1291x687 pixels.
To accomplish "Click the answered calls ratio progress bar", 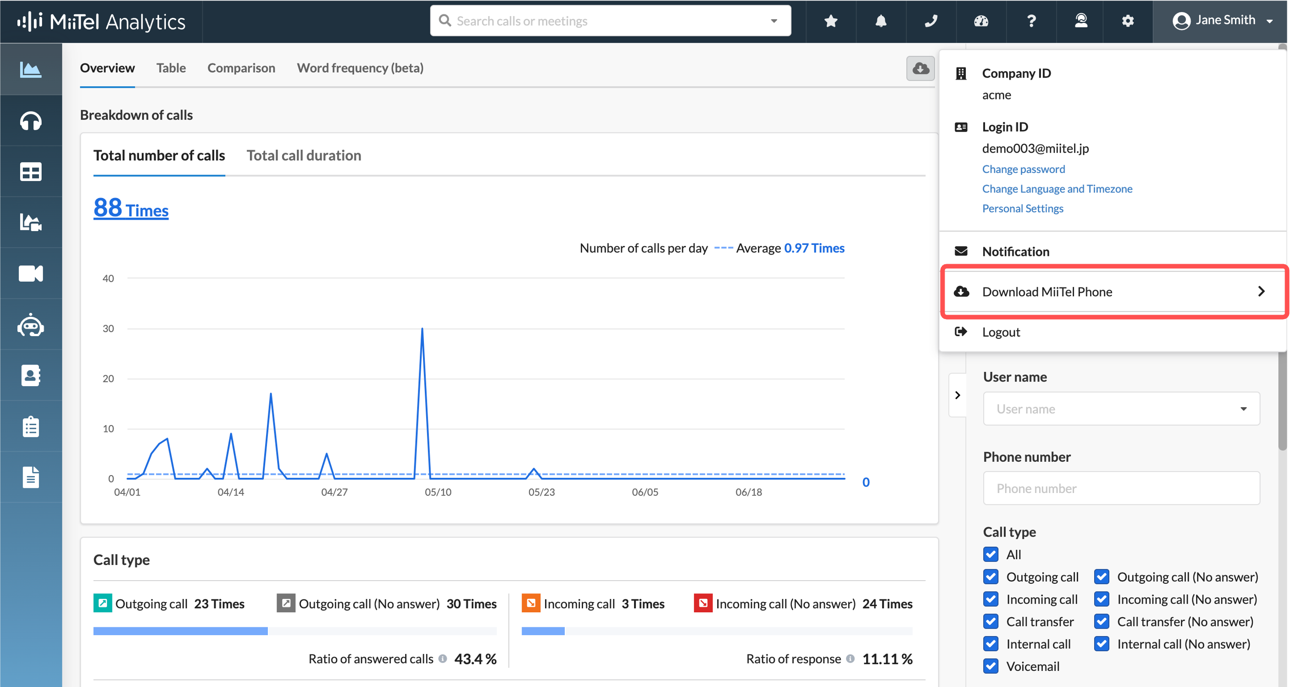I will pyautogui.click(x=295, y=631).
